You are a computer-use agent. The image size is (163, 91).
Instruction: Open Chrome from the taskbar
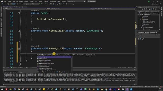tap(19, 89)
